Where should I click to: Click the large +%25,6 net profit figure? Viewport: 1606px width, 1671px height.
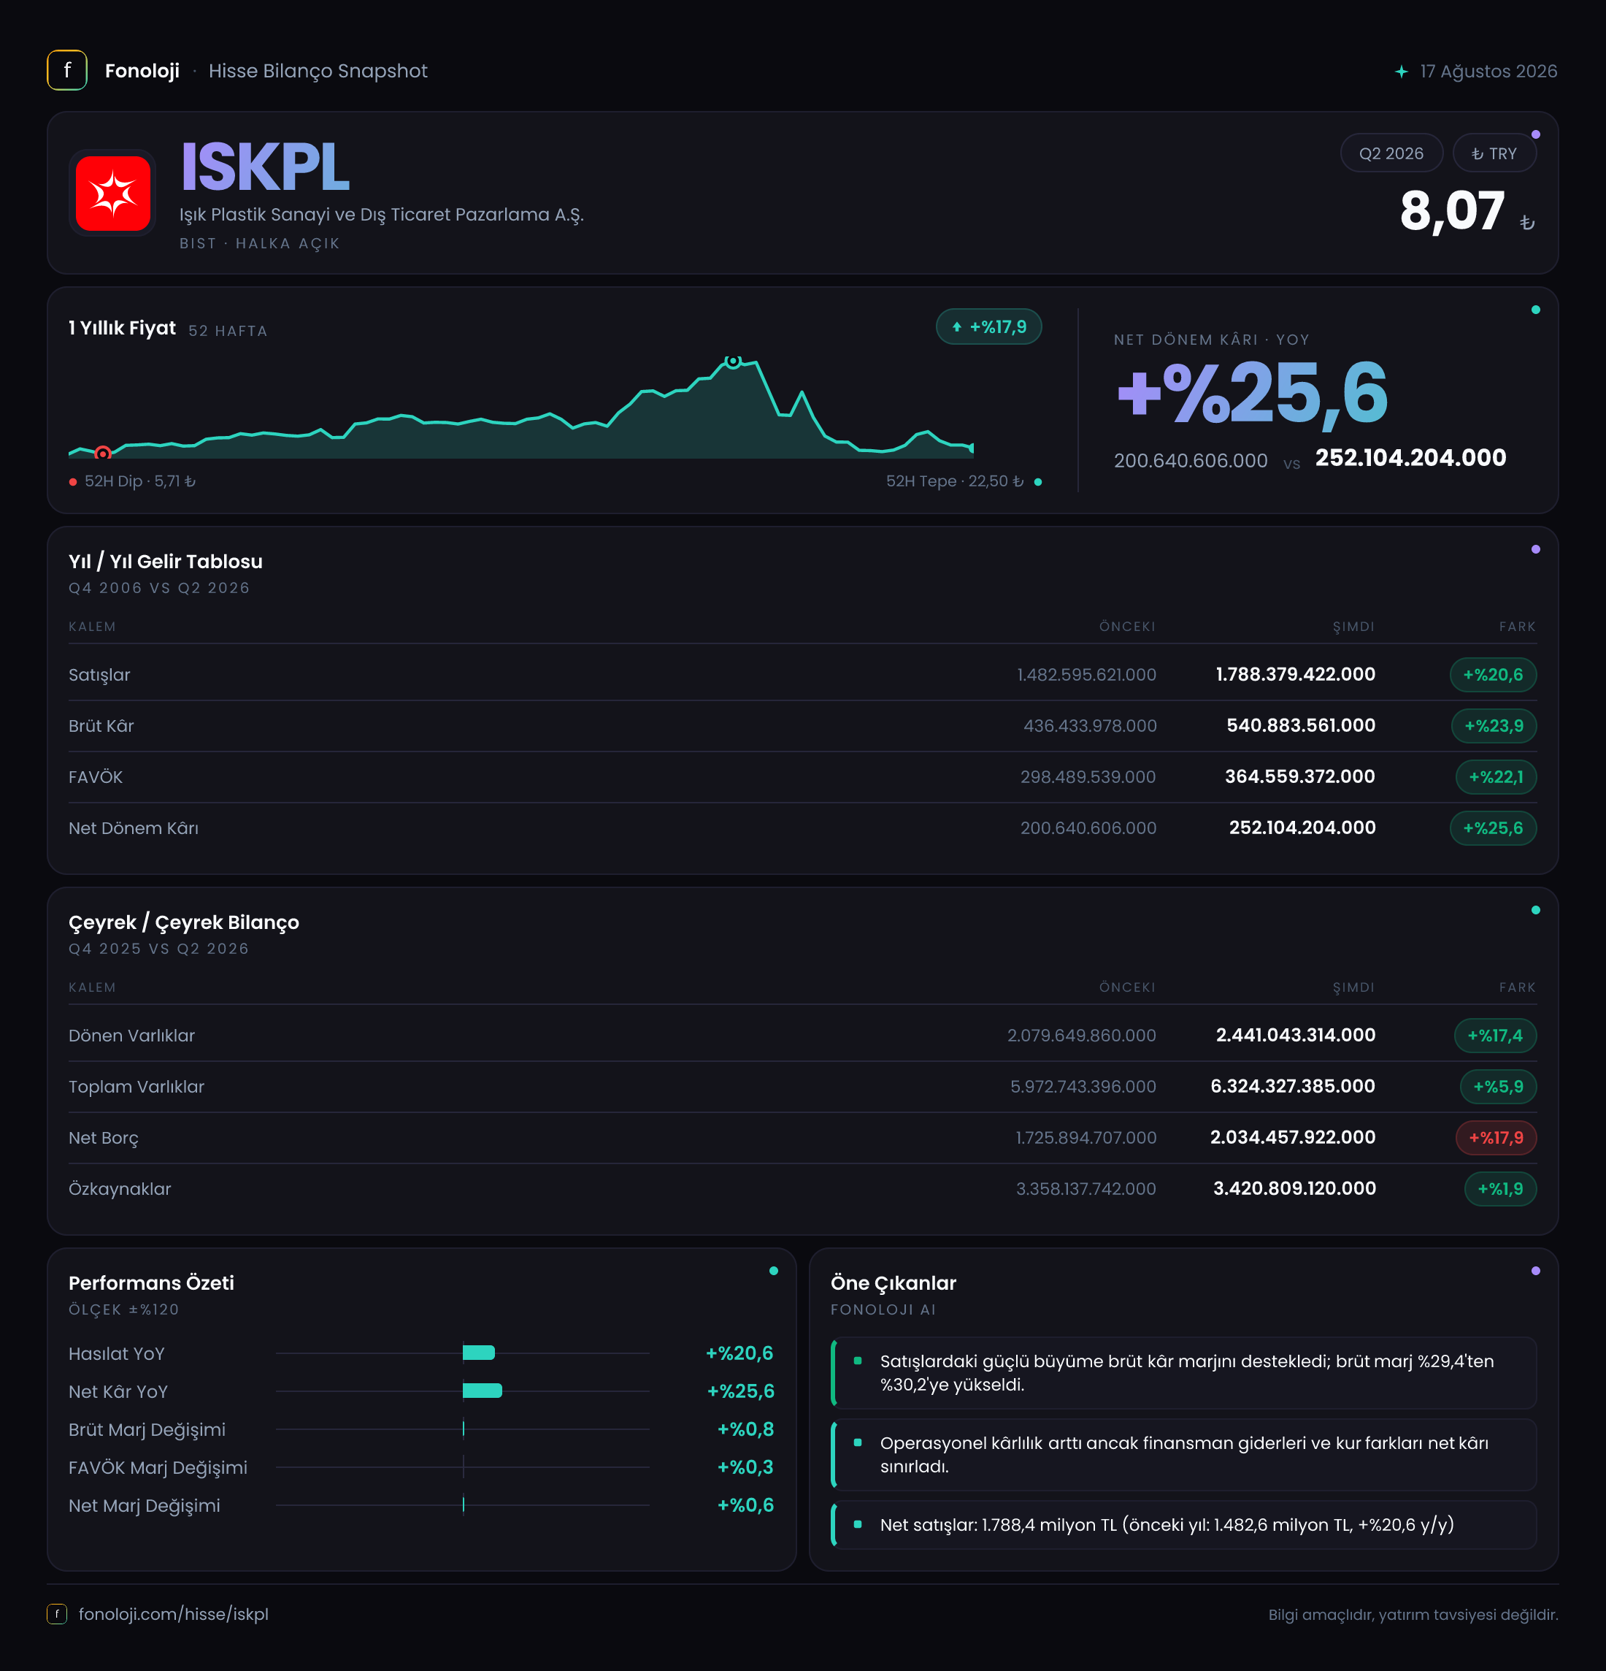pyautogui.click(x=1253, y=393)
